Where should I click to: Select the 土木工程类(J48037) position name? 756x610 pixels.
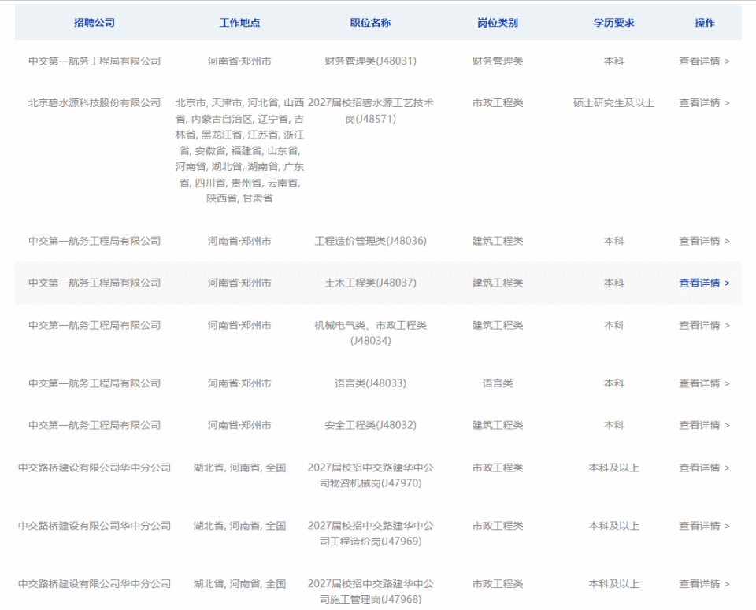coord(370,283)
